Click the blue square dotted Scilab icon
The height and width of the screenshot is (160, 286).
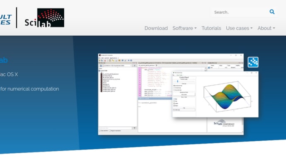point(253,62)
